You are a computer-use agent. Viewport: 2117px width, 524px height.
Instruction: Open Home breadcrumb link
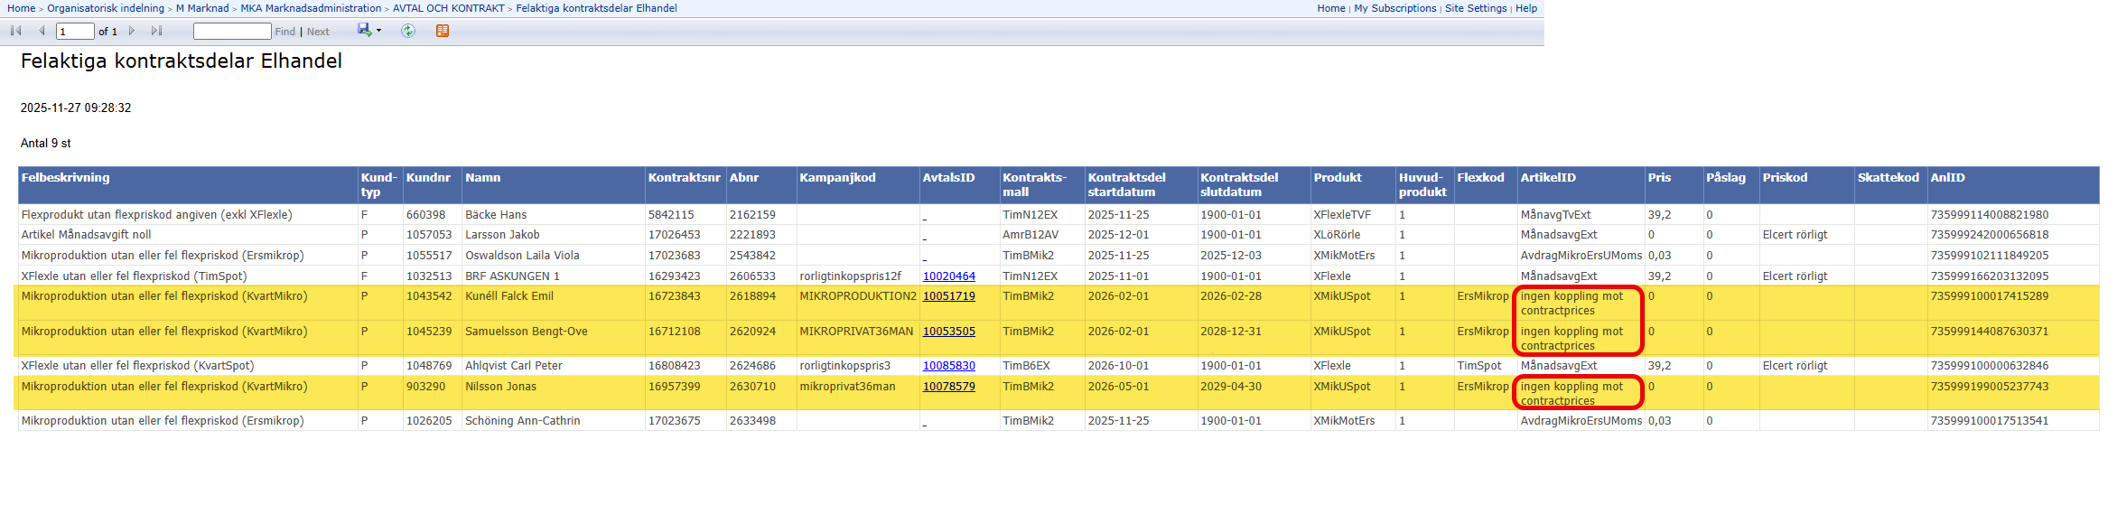(22, 8)
